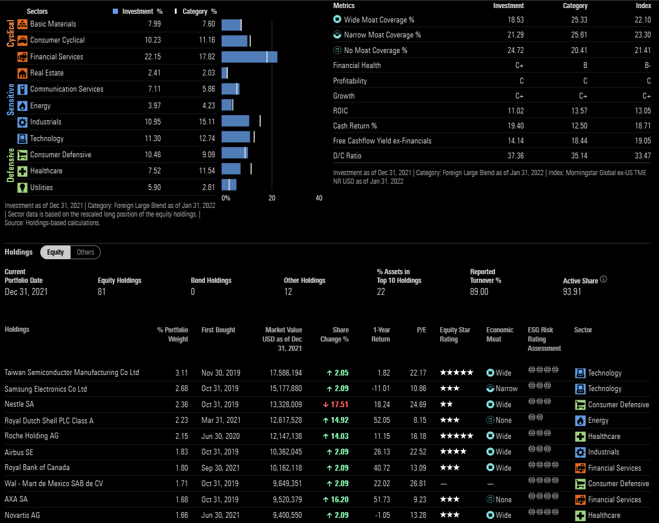
Task: Open the Airbus SE holding link
Action: (x=19, y=452)
